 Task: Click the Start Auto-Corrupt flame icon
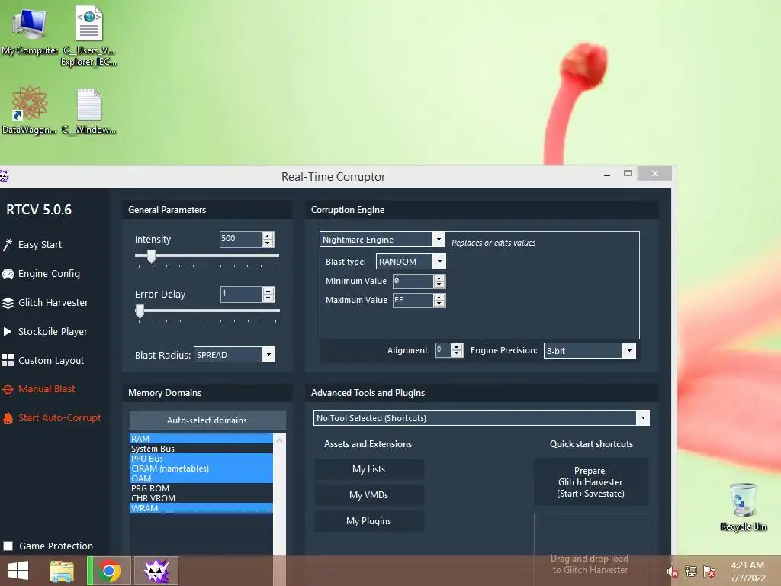(8, 418)
